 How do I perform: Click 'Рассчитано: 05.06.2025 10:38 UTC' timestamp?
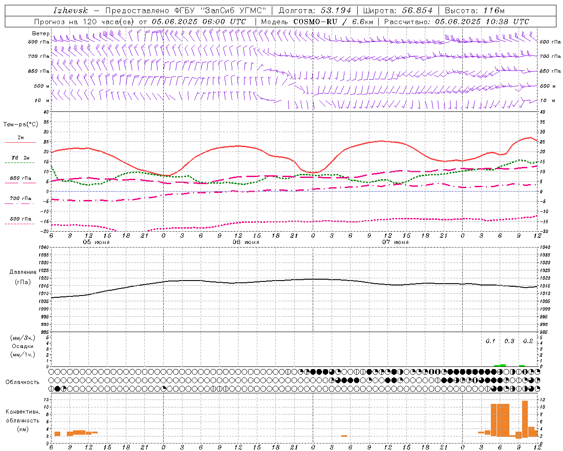pos(457,22)
